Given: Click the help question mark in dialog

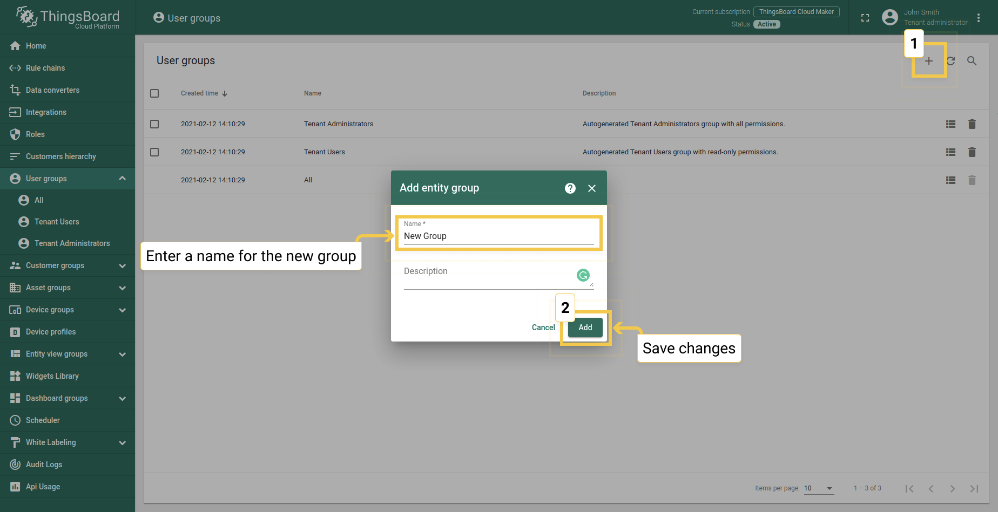Looking at the screenshot, I should click(570, 188).
